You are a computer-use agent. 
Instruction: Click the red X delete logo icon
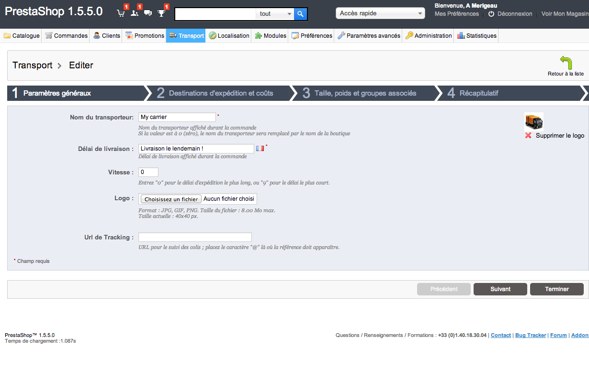tap(528, 136)
